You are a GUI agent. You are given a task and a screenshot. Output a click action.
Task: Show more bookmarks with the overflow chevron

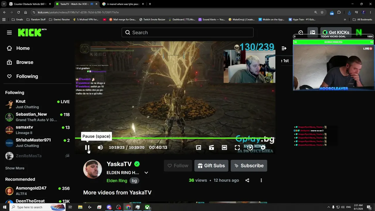pyautogui.click(x=345, y=20)
